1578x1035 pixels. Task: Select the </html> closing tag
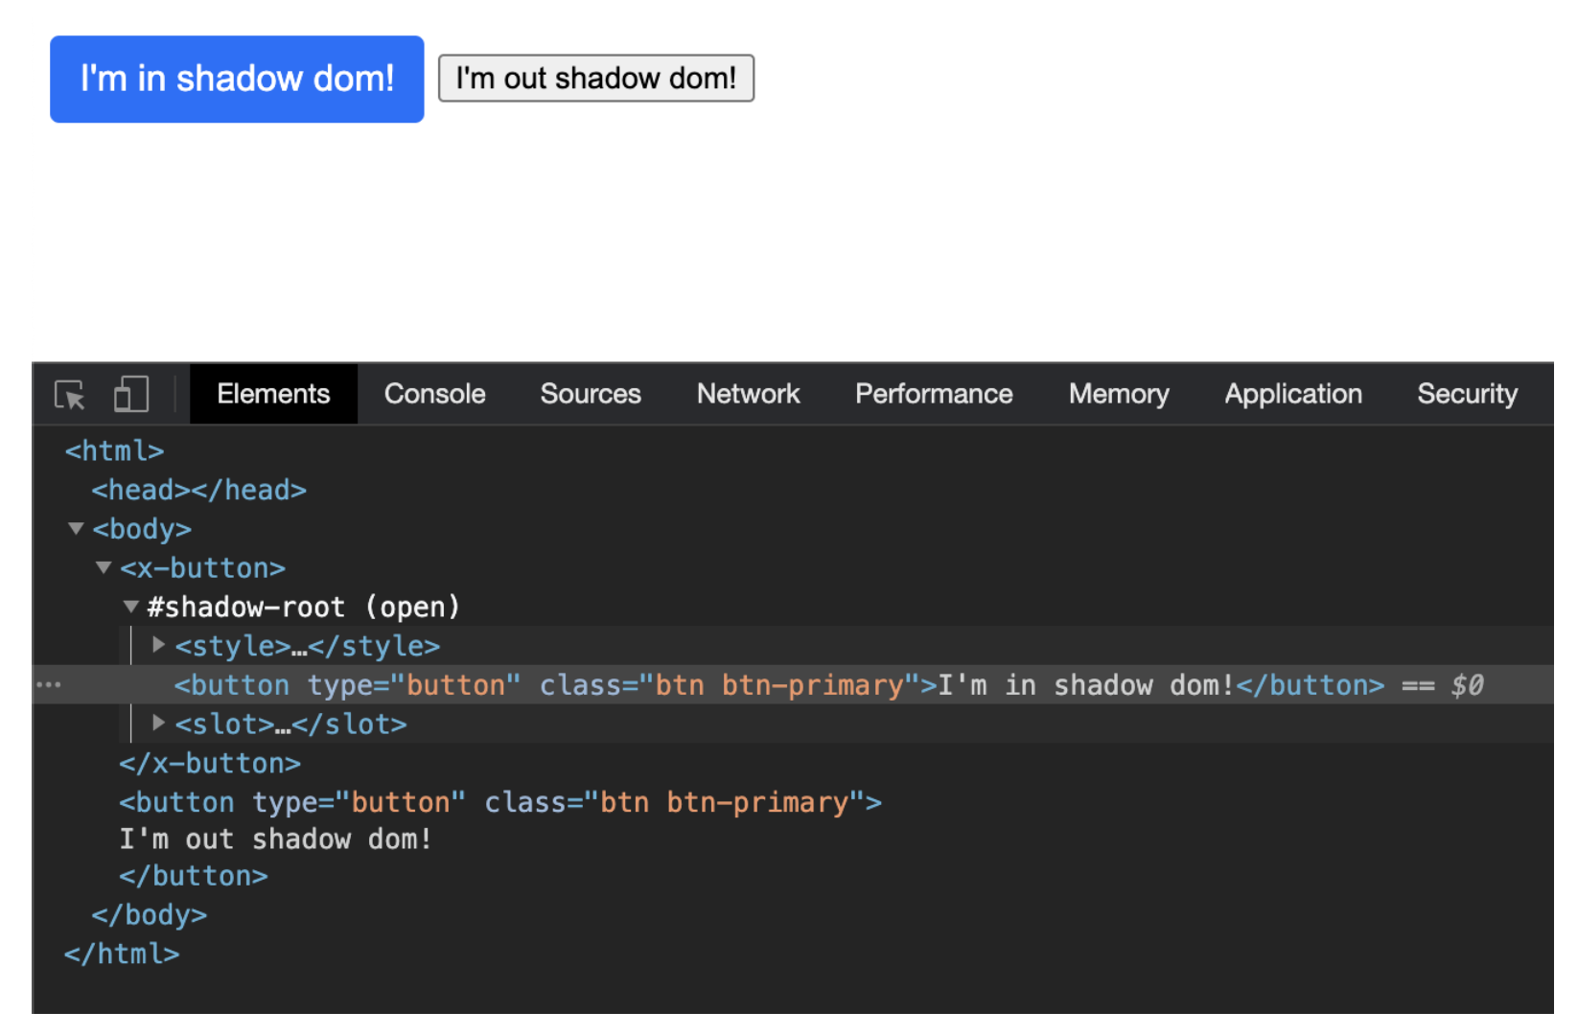[122, 954]
